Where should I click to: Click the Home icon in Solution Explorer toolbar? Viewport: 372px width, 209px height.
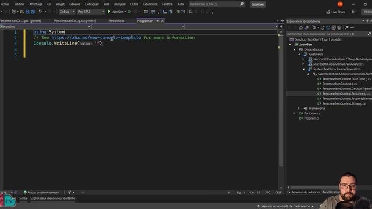tap(301, 28)
